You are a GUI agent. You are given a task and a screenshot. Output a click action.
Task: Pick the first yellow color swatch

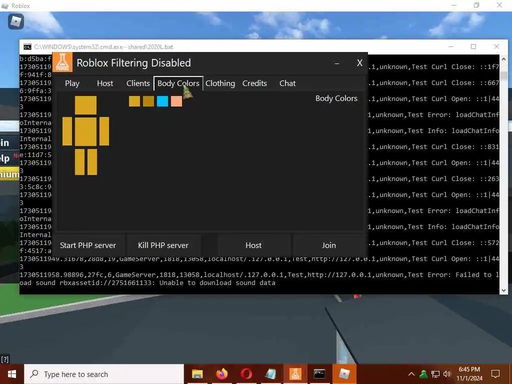click(134, 101)
